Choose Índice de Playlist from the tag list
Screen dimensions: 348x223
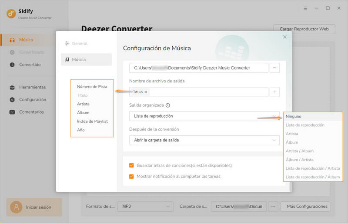92,121
